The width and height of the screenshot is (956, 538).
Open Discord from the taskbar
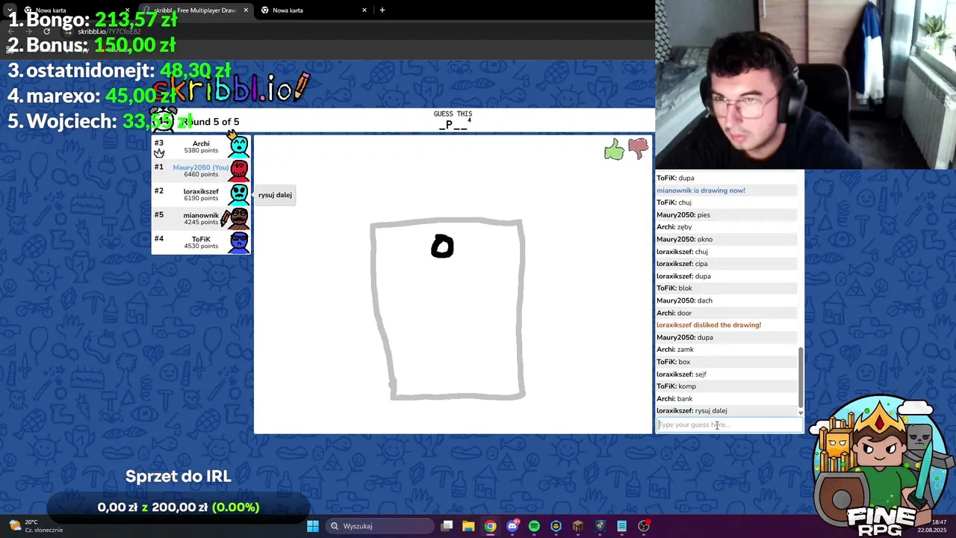[x=512, y=526]
